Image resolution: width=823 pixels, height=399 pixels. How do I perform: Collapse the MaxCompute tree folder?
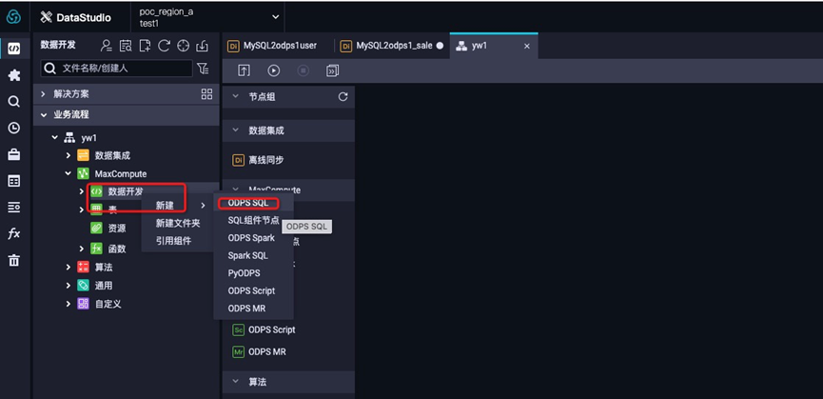(68, 173)
